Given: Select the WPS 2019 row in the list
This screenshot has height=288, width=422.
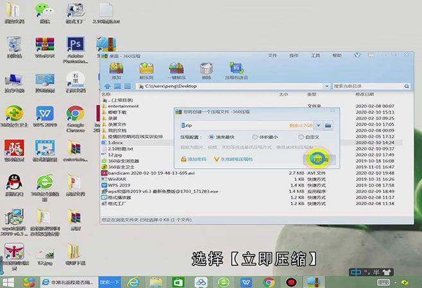Looking at the screenshot, I should point(252,185).
